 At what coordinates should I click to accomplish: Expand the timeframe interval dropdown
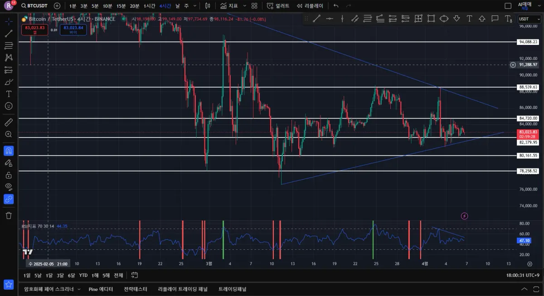(194, 6)
